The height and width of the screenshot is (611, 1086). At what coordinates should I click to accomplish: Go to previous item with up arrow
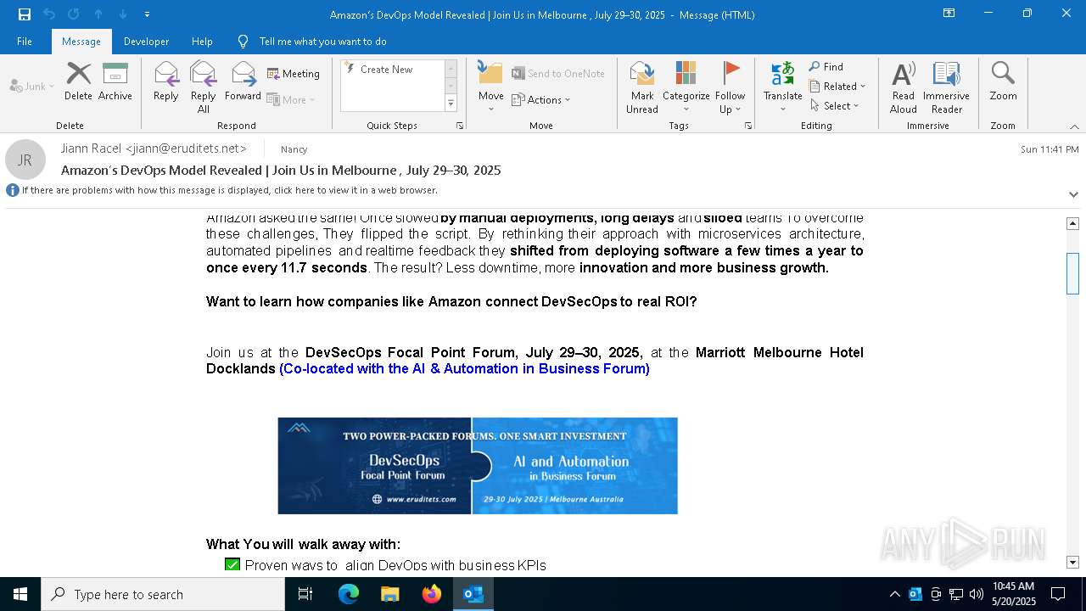click(x=98, y=14)
